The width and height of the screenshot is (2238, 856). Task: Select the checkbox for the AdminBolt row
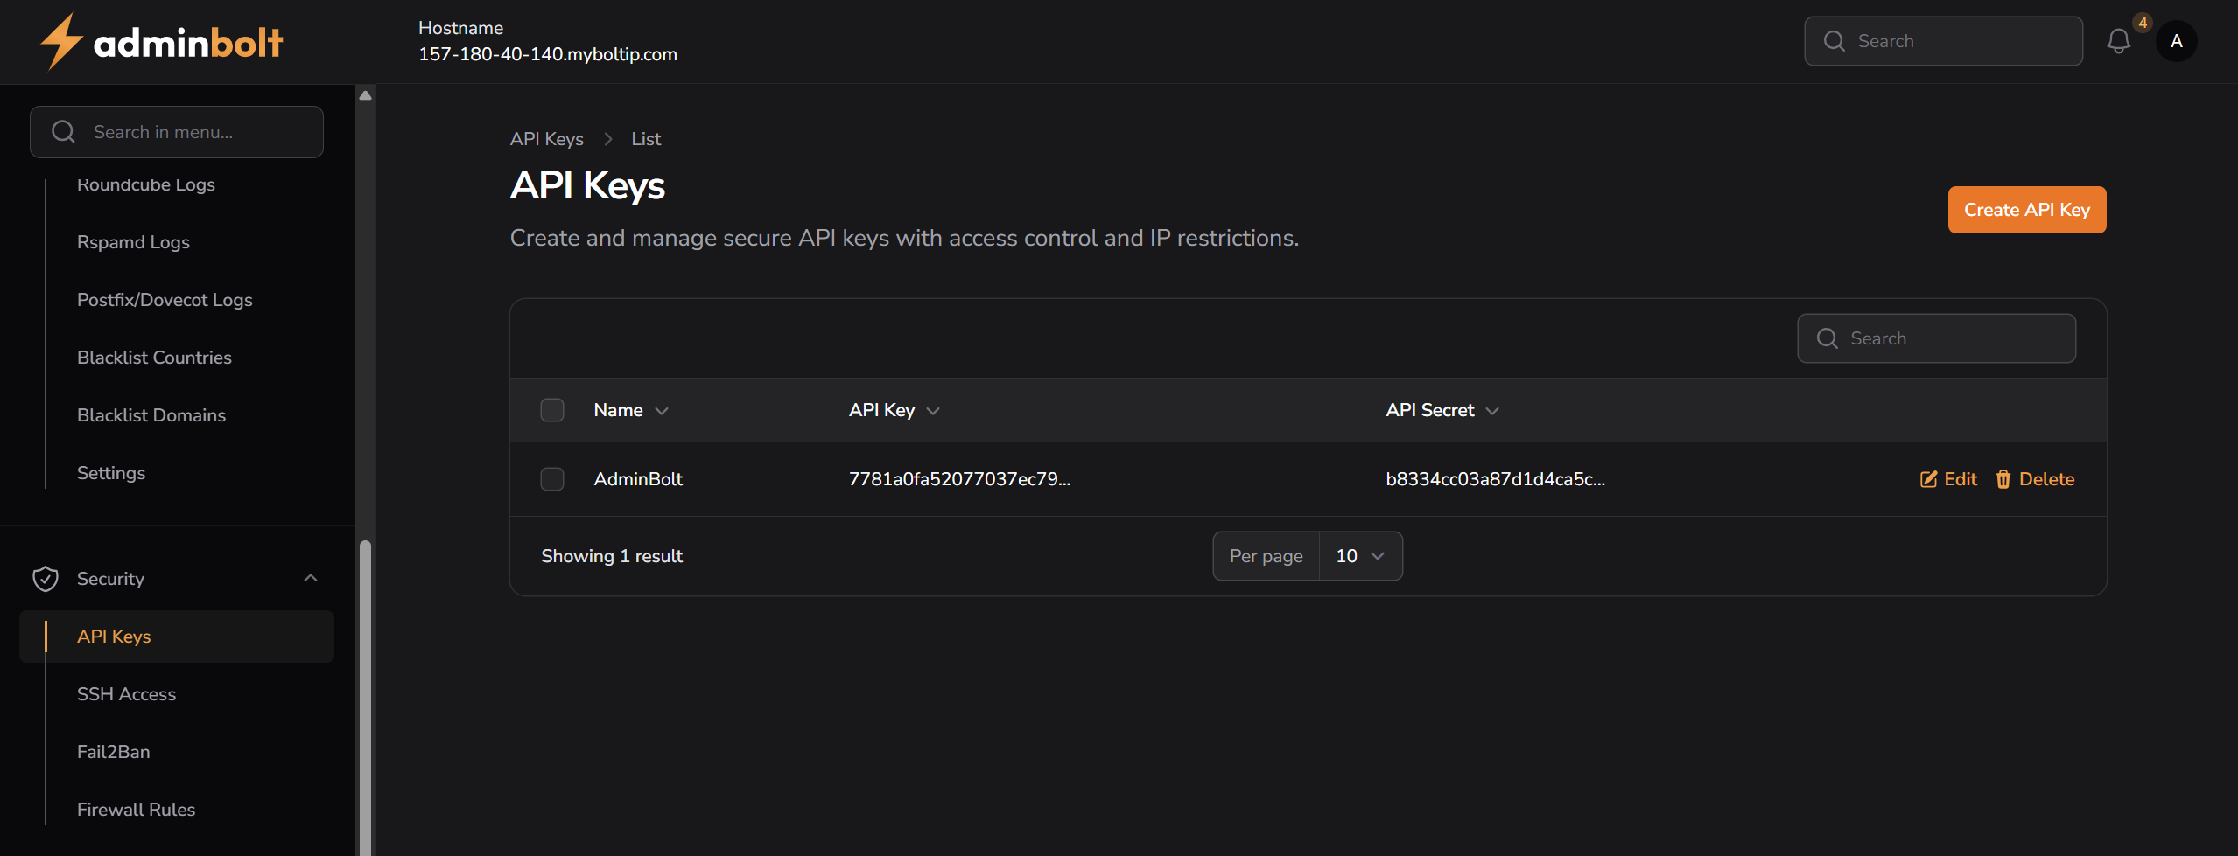(x=552, y=479)
